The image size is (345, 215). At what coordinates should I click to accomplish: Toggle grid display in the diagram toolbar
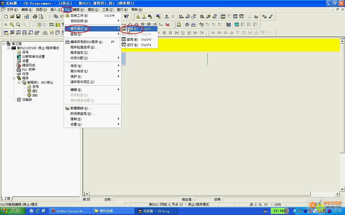pyautogui.click(x=33, y=25)
